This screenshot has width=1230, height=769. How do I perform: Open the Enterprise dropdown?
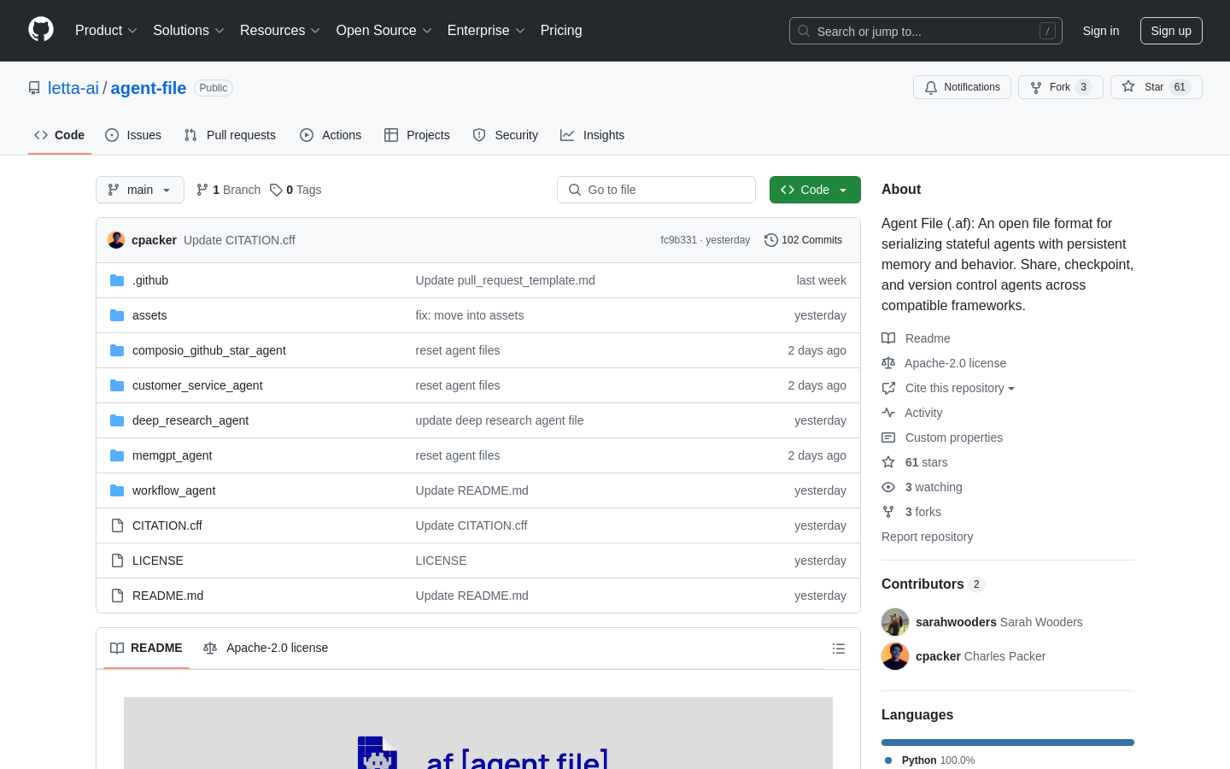pyautogui.click(x=486, y=31)
